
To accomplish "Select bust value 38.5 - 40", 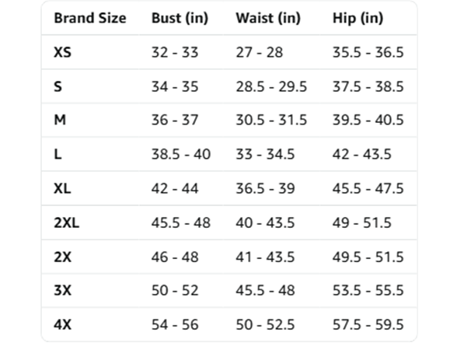I will tap(181, 154).
